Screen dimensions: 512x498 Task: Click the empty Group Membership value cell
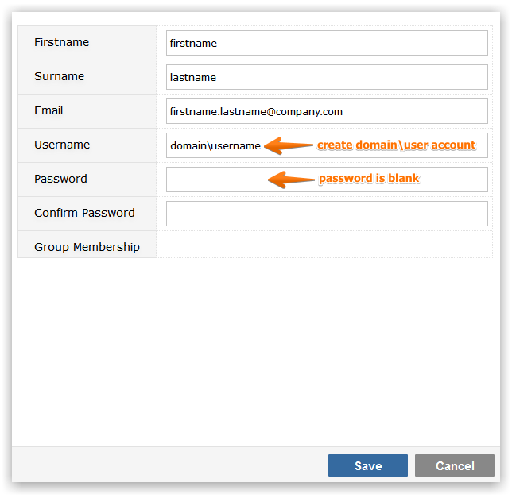point(324,245)
